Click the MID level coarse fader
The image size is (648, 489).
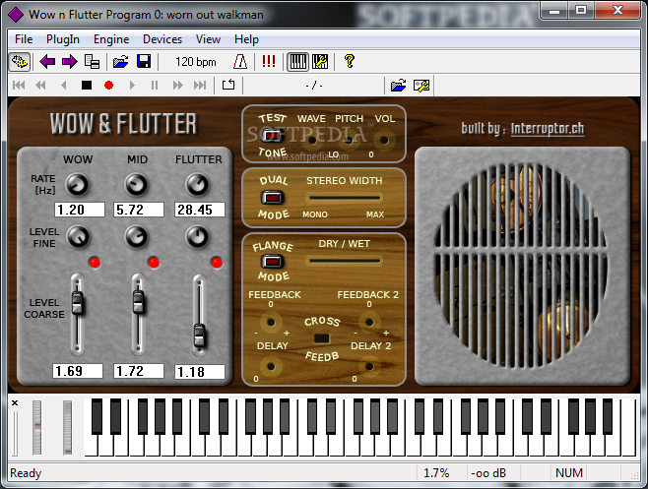pyautogui.click(x=139, y=301)
